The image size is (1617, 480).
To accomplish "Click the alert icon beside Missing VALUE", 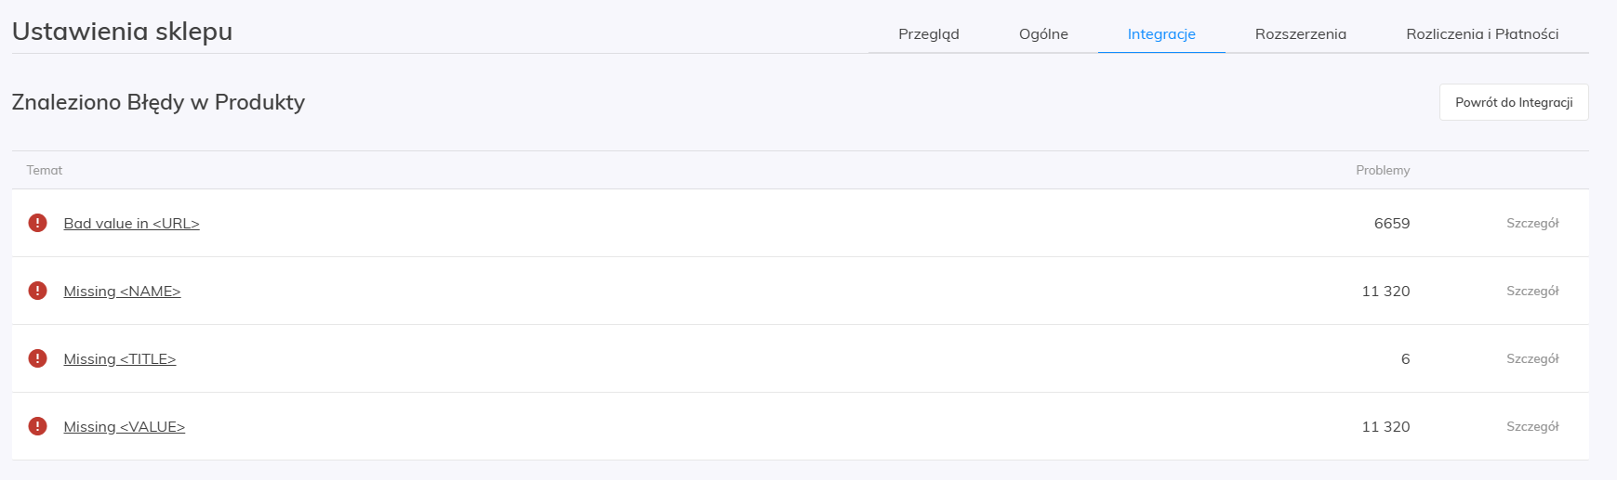I will pyautogui.click(x=37, y=426).
